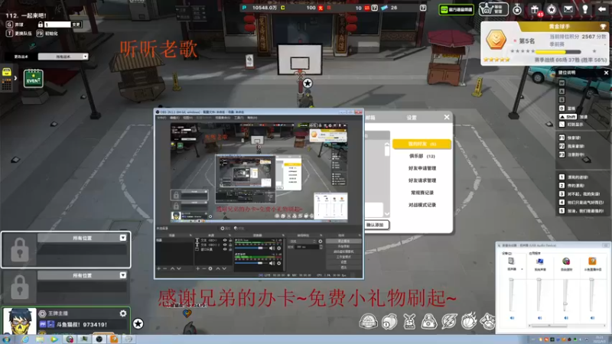Open the gift box icon with 45 badge

point(534,9)
